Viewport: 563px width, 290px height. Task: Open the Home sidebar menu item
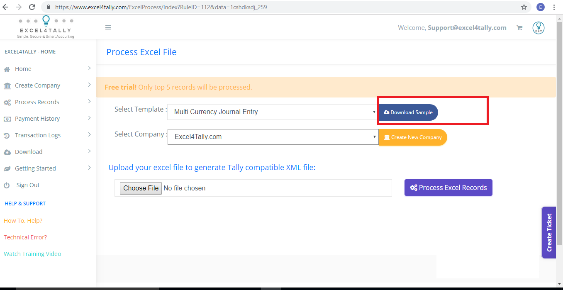coord(48,69)
